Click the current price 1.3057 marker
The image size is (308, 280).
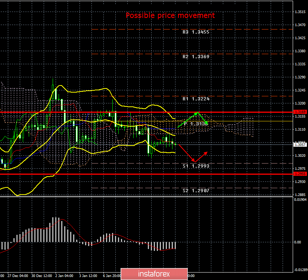click(x=300, y=144)
